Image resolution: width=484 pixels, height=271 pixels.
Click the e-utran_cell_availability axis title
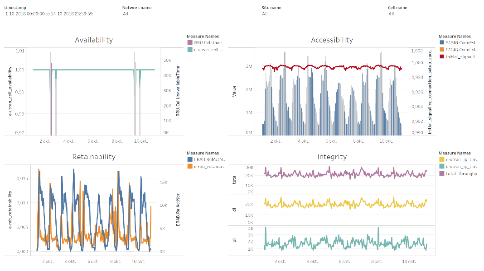tap(10, 91)
